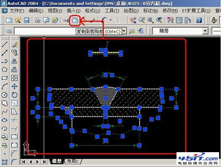Open the Array tool
The height and width of the screenshot is (167, 221).
tap(14, 78)
